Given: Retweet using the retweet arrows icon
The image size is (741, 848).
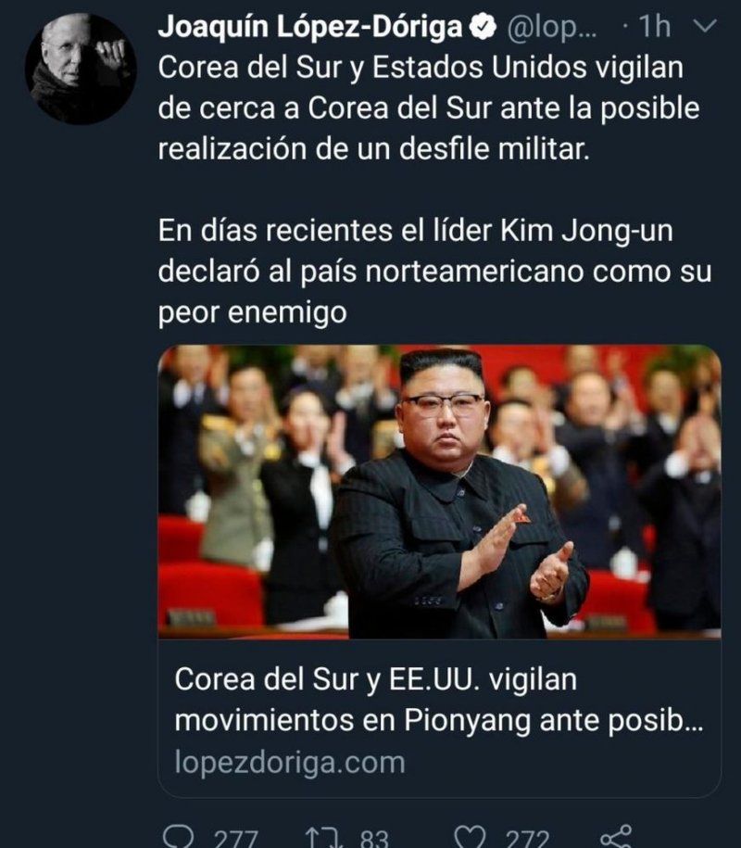Looking at the screenshot, I should 324,837.
